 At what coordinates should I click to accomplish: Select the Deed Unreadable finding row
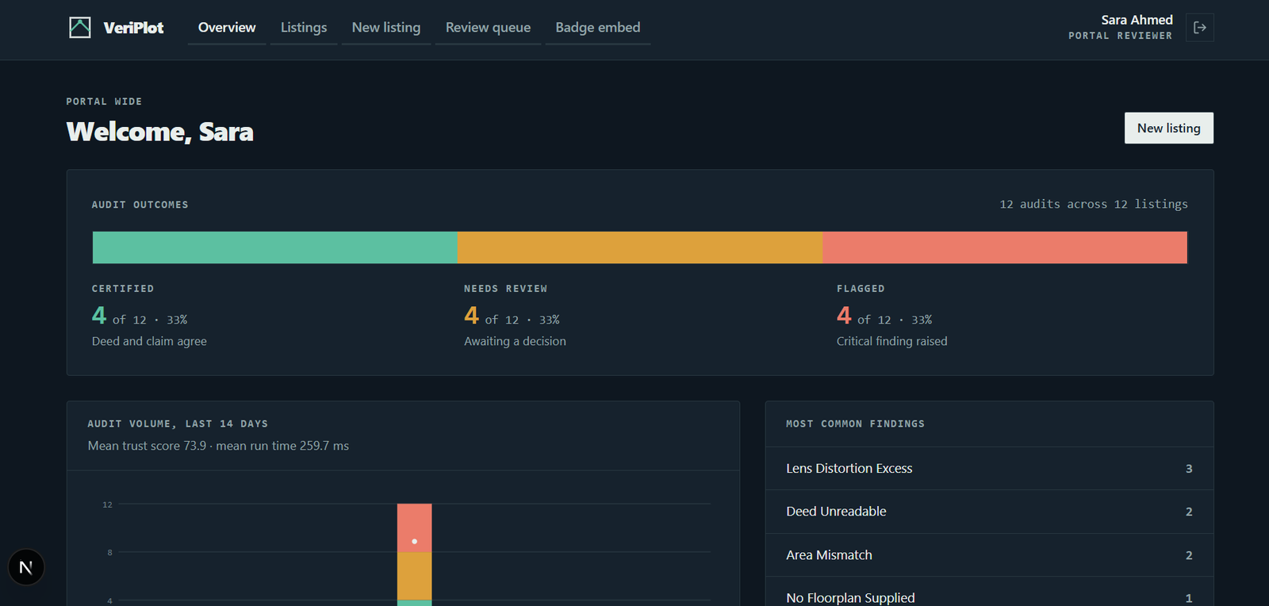pos(989,512)
